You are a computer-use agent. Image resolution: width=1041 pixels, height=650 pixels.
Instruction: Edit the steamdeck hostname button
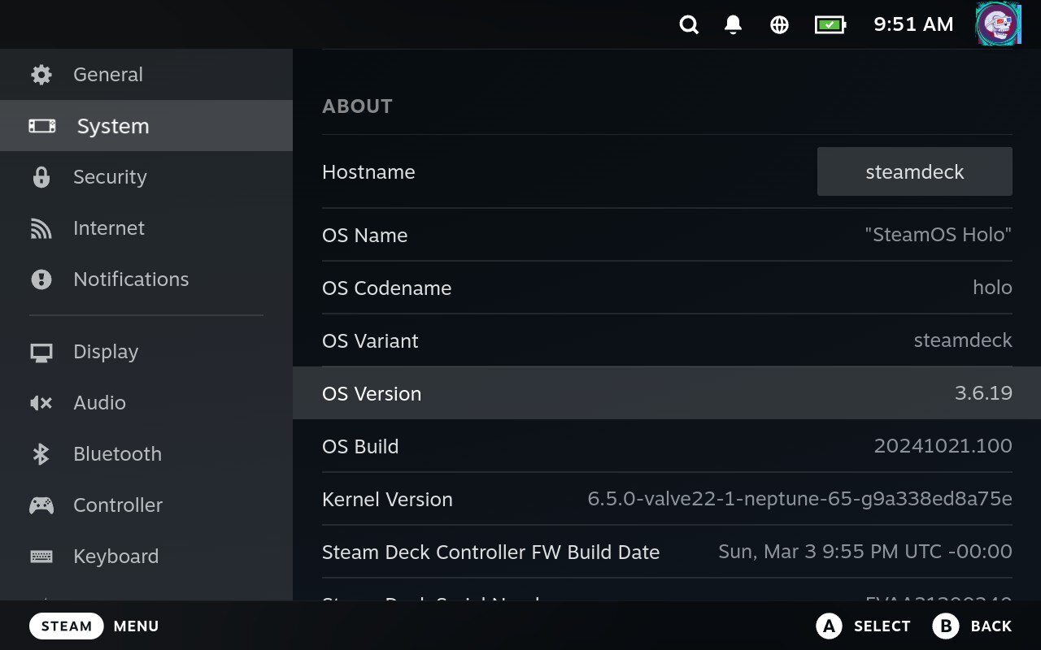click(915, 171)
